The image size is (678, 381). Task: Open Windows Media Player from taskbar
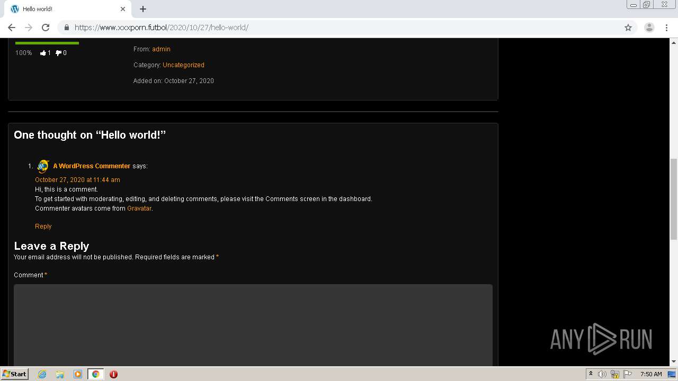point(78,374)
